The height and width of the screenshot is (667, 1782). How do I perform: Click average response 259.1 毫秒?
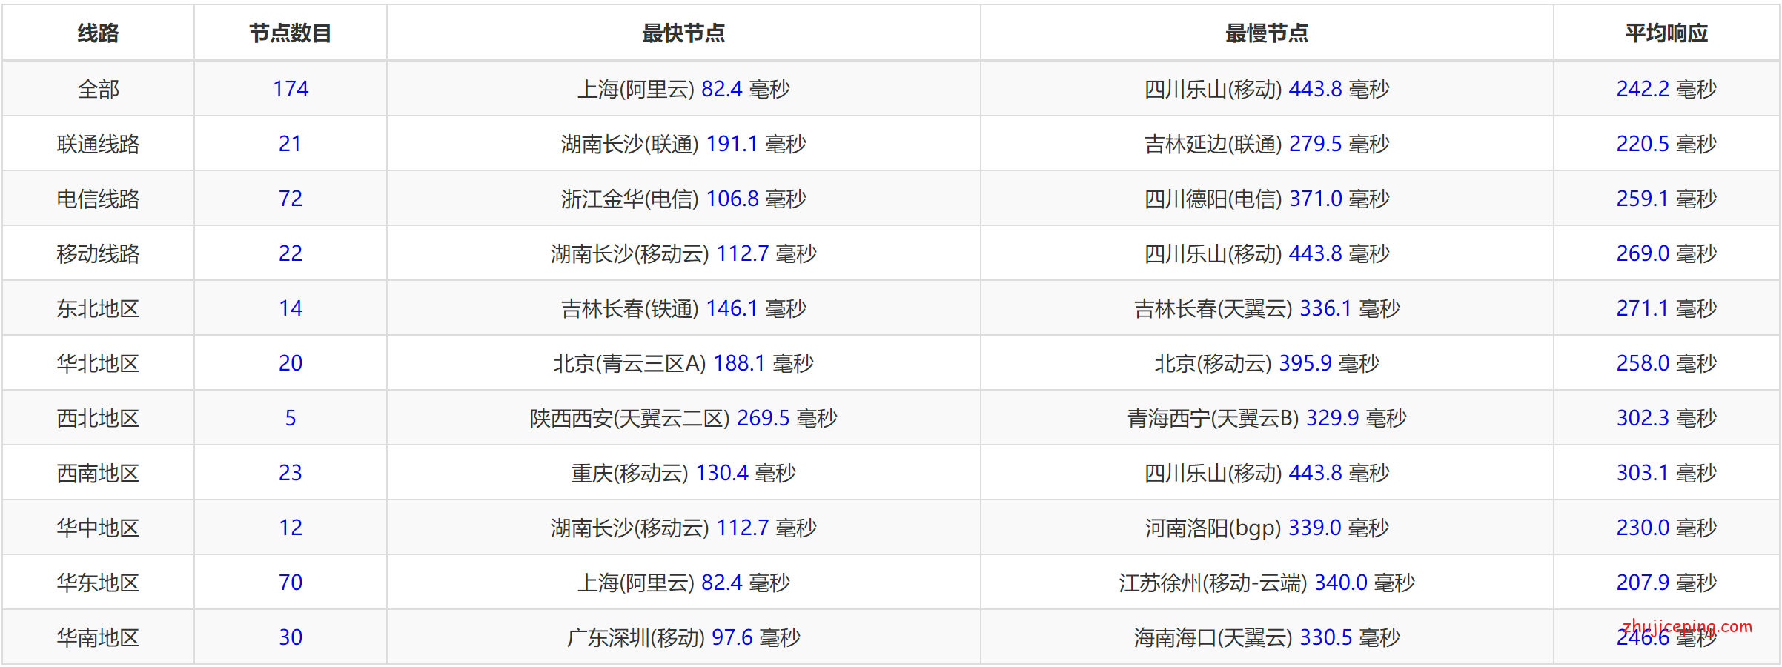pyautogui.click(x=1666, y=199)
